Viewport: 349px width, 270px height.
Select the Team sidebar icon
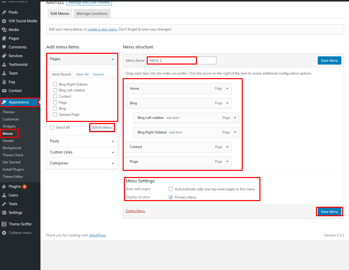click(4, 73)
